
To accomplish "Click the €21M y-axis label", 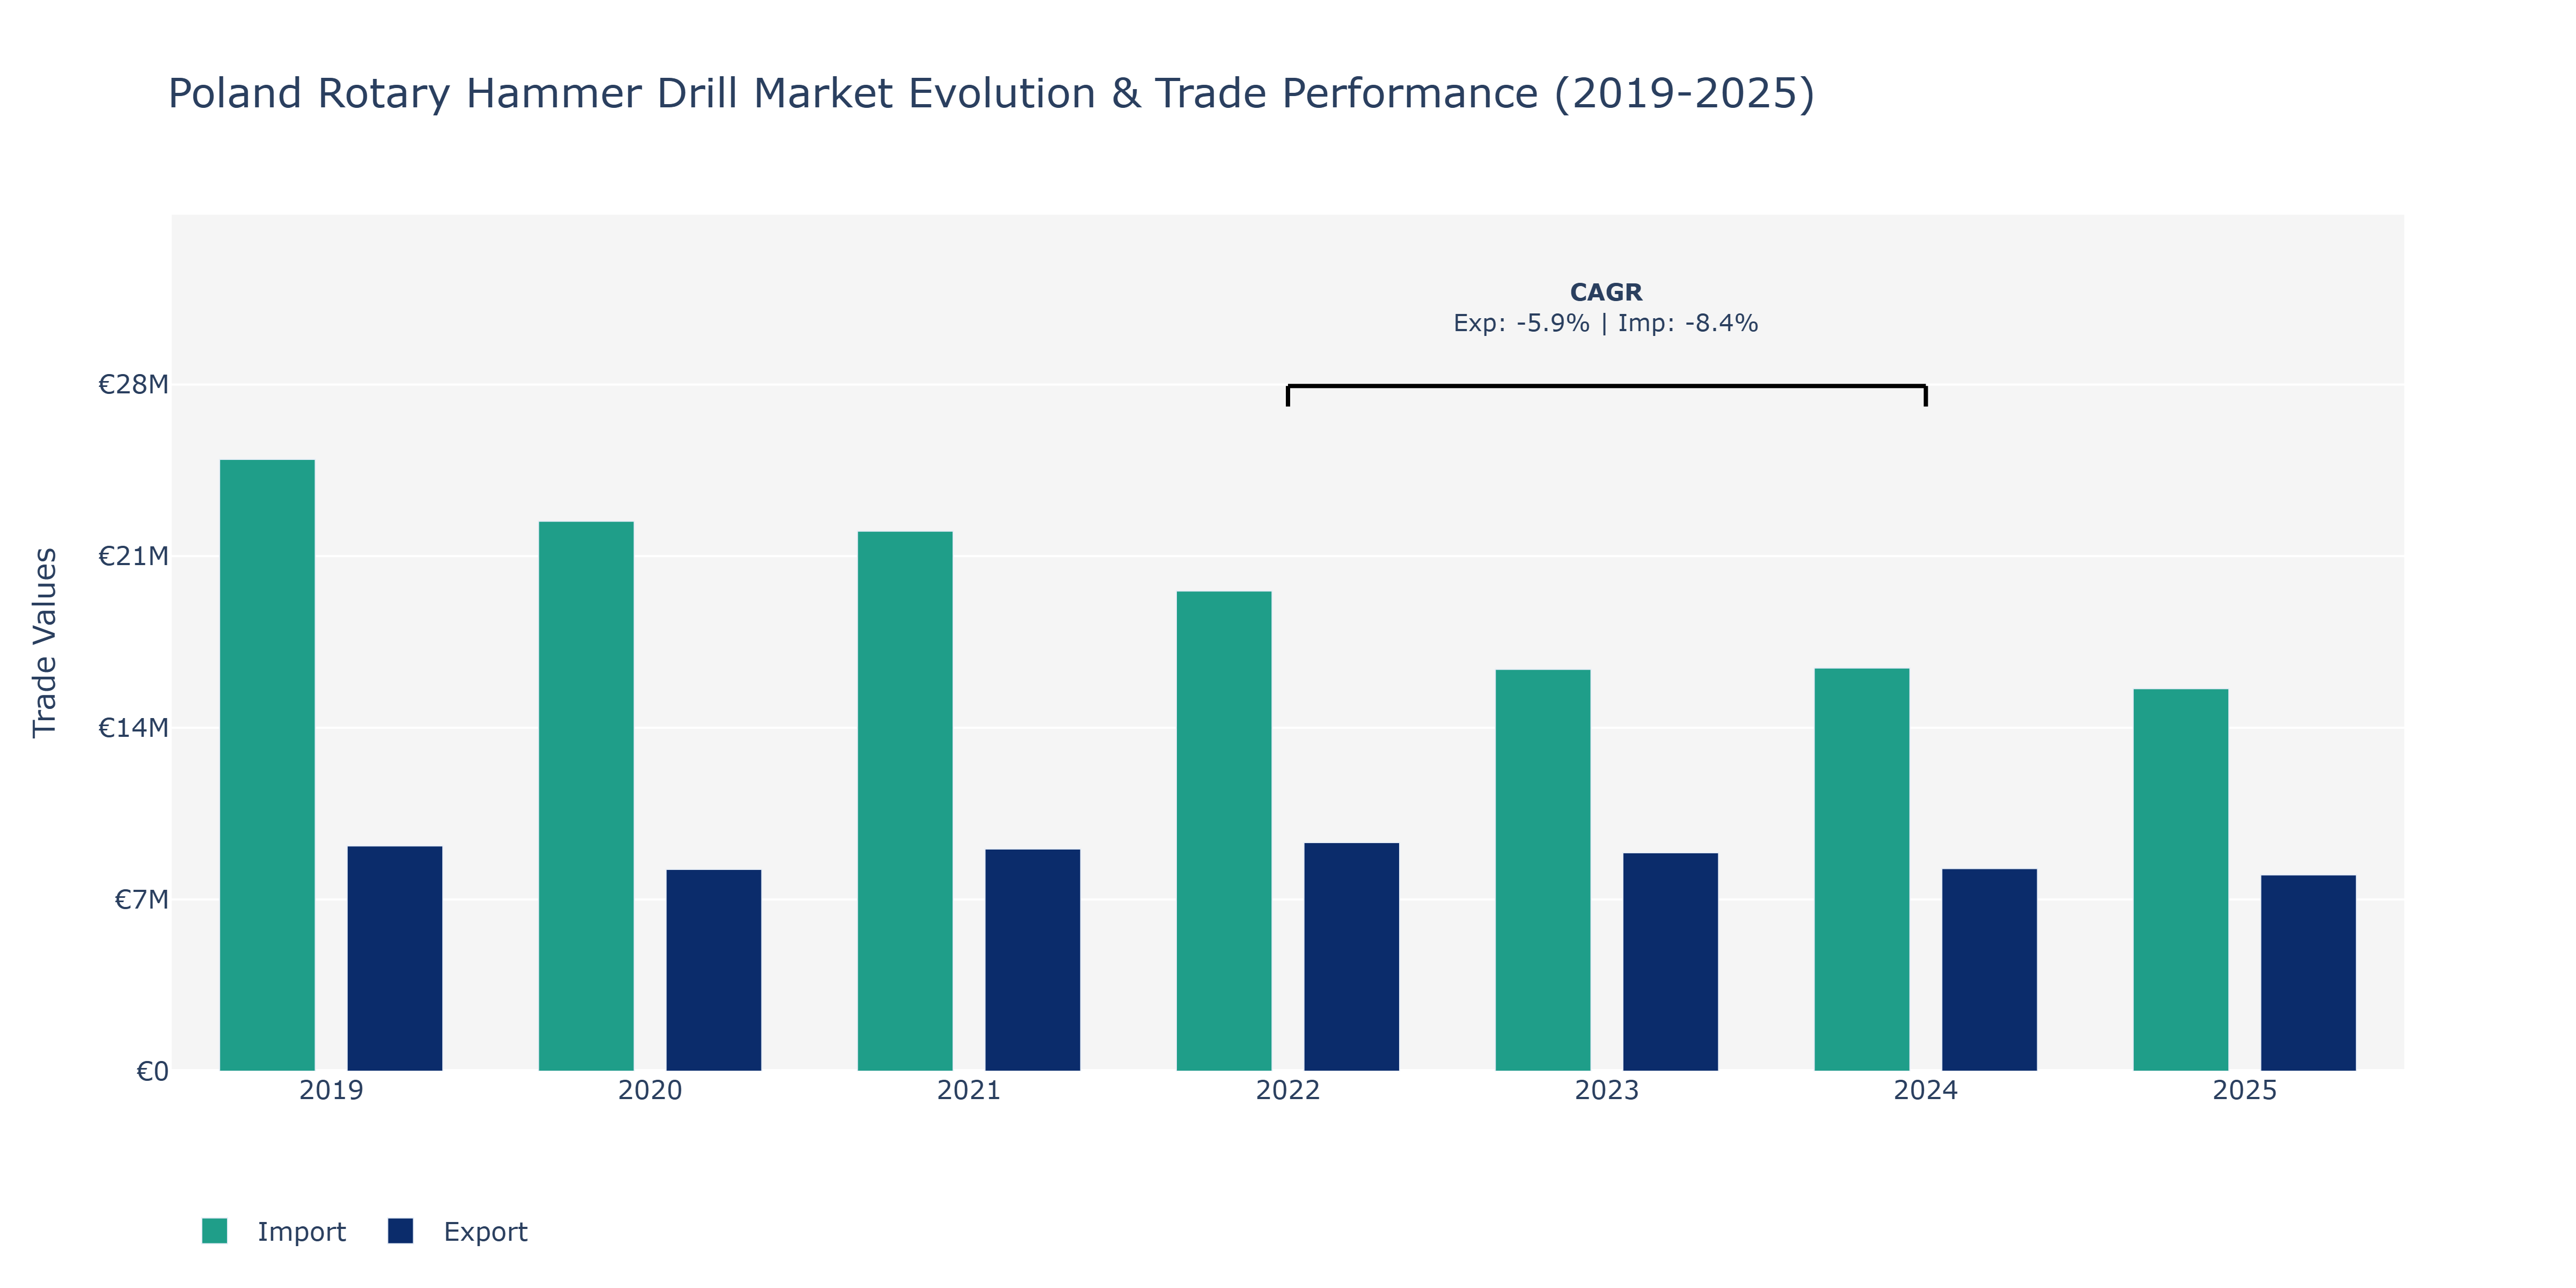I will tap(133, 556).
